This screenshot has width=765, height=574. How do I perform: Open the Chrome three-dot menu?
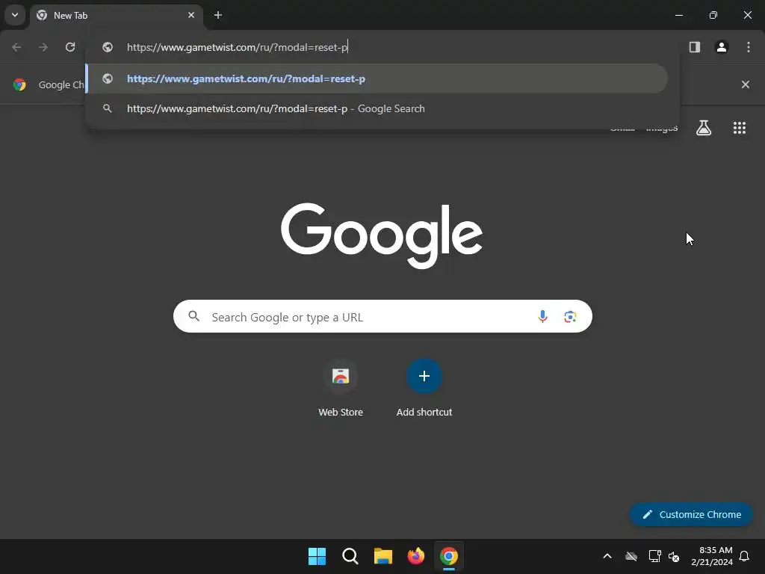click(x=748, y=47)
